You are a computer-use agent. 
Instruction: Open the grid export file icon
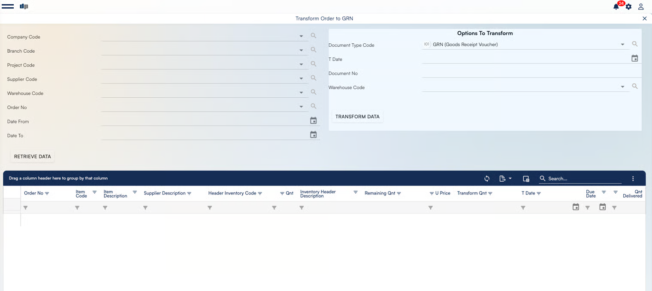tap(503, 179)
